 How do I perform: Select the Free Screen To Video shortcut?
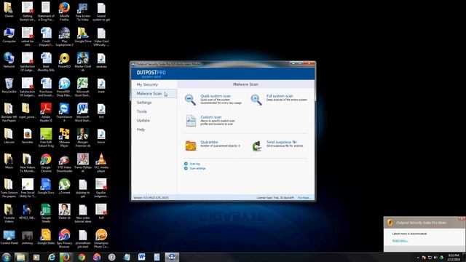coord(83,12)
